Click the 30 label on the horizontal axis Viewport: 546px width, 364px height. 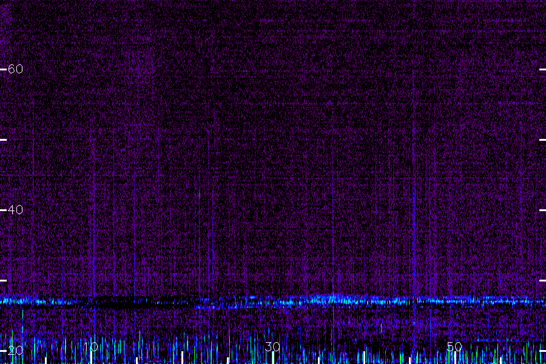point(272,346)
